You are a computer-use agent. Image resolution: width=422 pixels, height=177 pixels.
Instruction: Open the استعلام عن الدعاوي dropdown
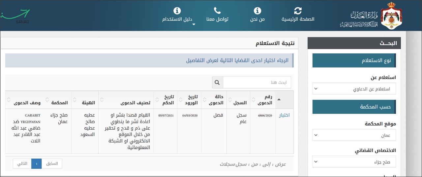(x=354, y=89)
